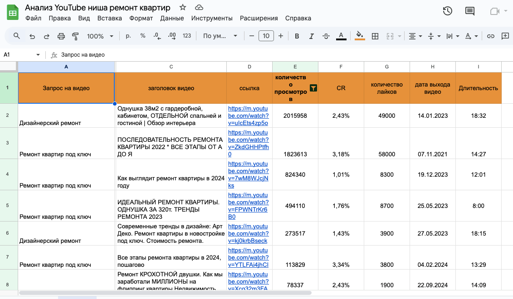The image size is (513, 299).
Task: Open vertical align dropdown
Action: click(x=434, y=36)
